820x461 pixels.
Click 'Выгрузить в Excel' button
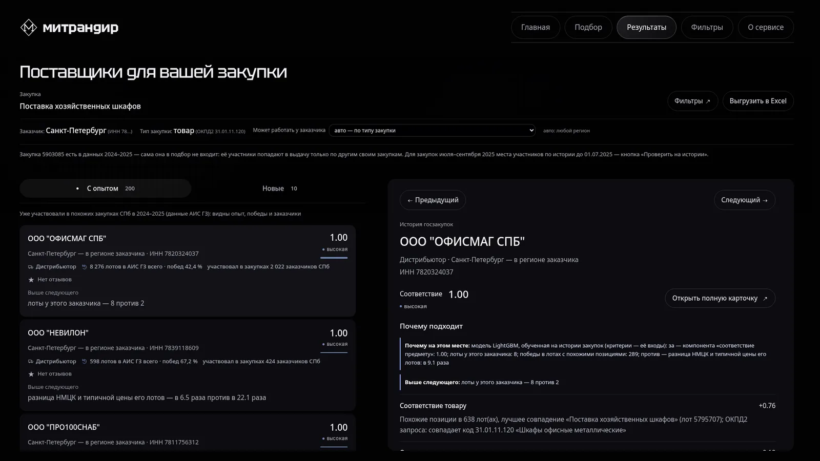pos(758,101)
